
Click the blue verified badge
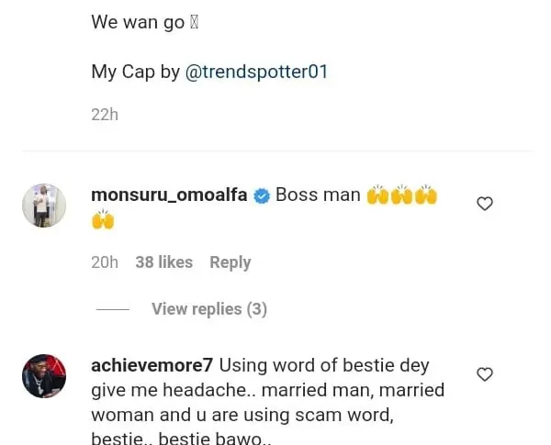pos(262,195)
